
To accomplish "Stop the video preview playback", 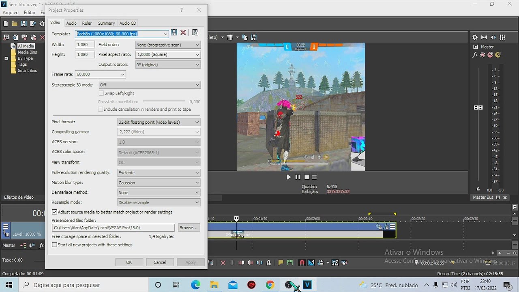I will point(307,177).
